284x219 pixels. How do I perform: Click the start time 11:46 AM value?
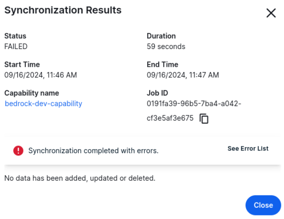tap(41, 75)
